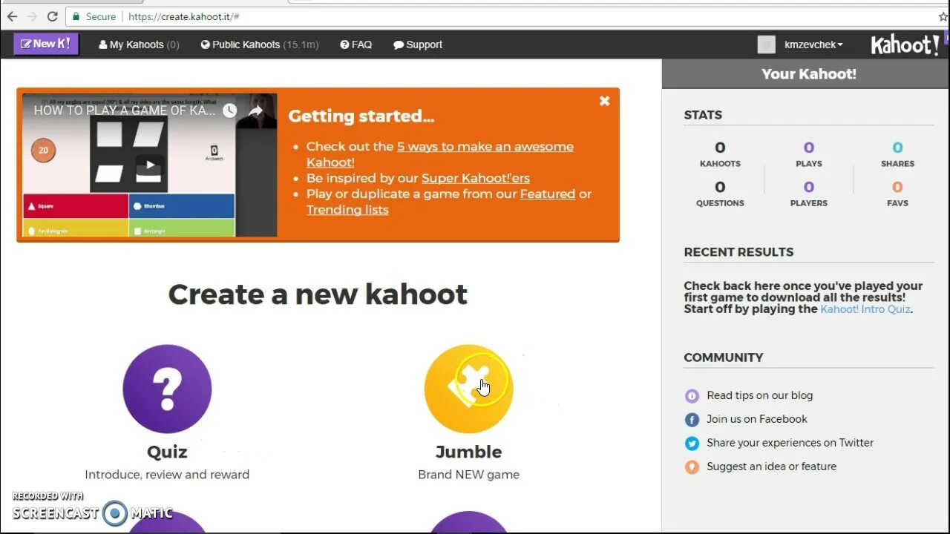Open the Featured games link
Screen dimensions: 950x534
click(x=548, y=194)
